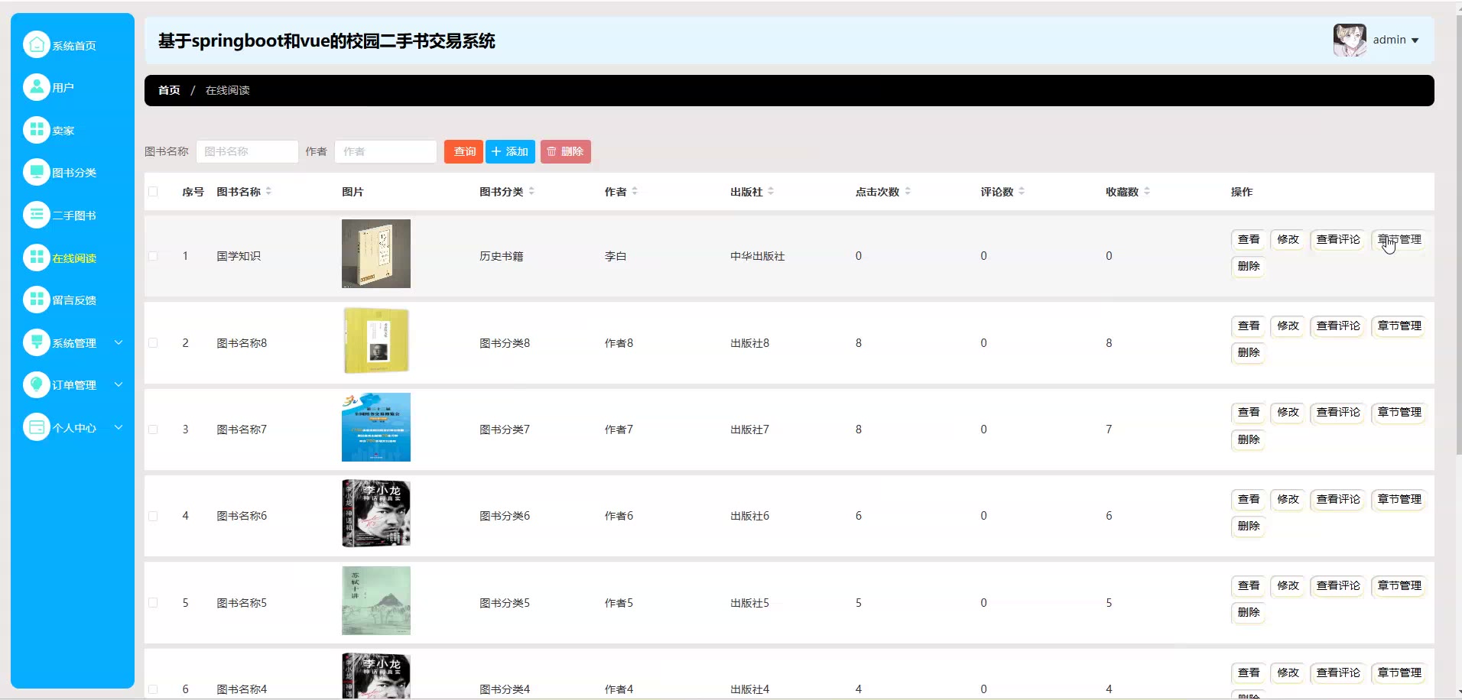
Task: Click the 图书名称 search input field
Action: point(247,151)
